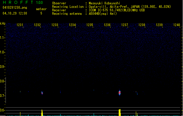The height and width of the screenshot is (116, 183).
Task: Click the 1.1 kHz frequency axis label
Action: tap(2, 38)
